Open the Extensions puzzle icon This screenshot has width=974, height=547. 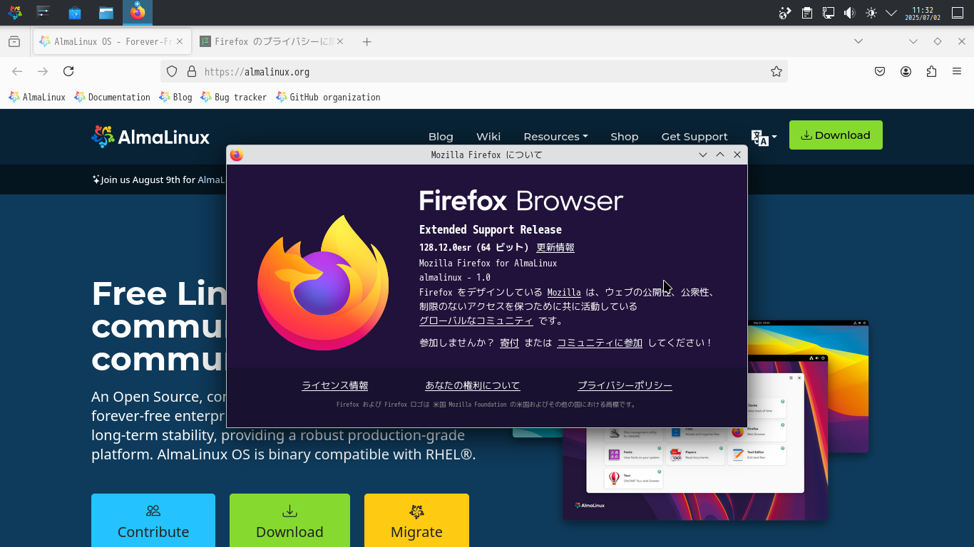(931, 71)
